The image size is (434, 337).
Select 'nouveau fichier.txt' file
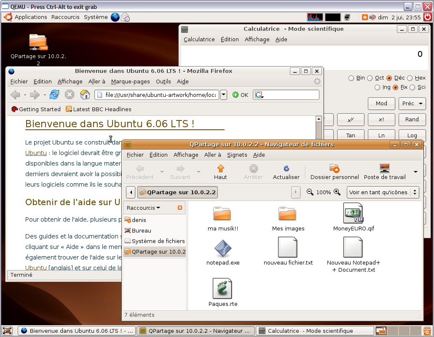pos(288,247)
